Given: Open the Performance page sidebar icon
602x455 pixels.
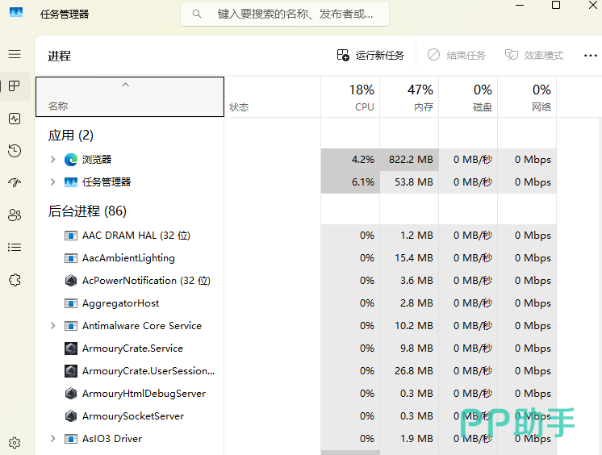Looking at the screenshot, I should pyautogui.click(x=15, y=119).
